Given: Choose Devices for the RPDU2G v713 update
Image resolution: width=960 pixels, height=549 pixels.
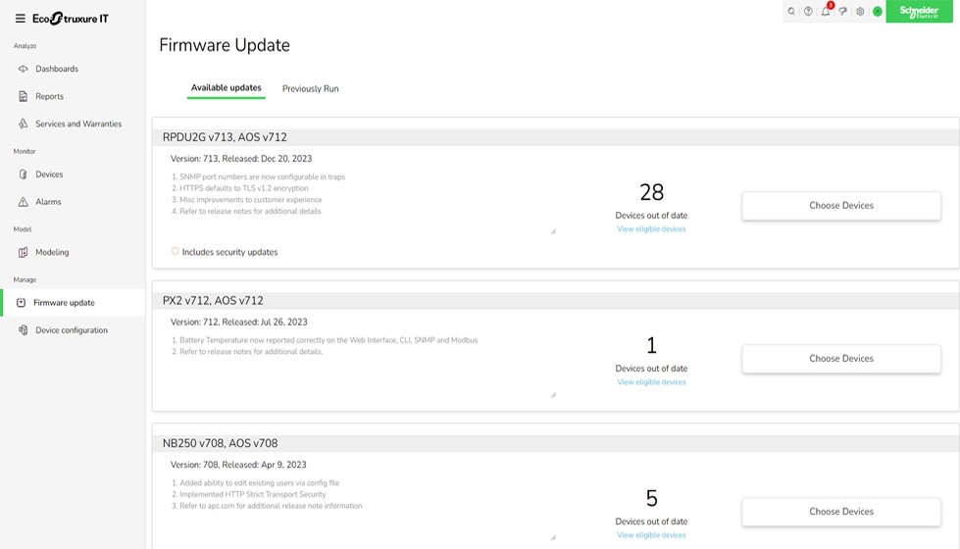Looking at the screenshot, I should [840, 206].
